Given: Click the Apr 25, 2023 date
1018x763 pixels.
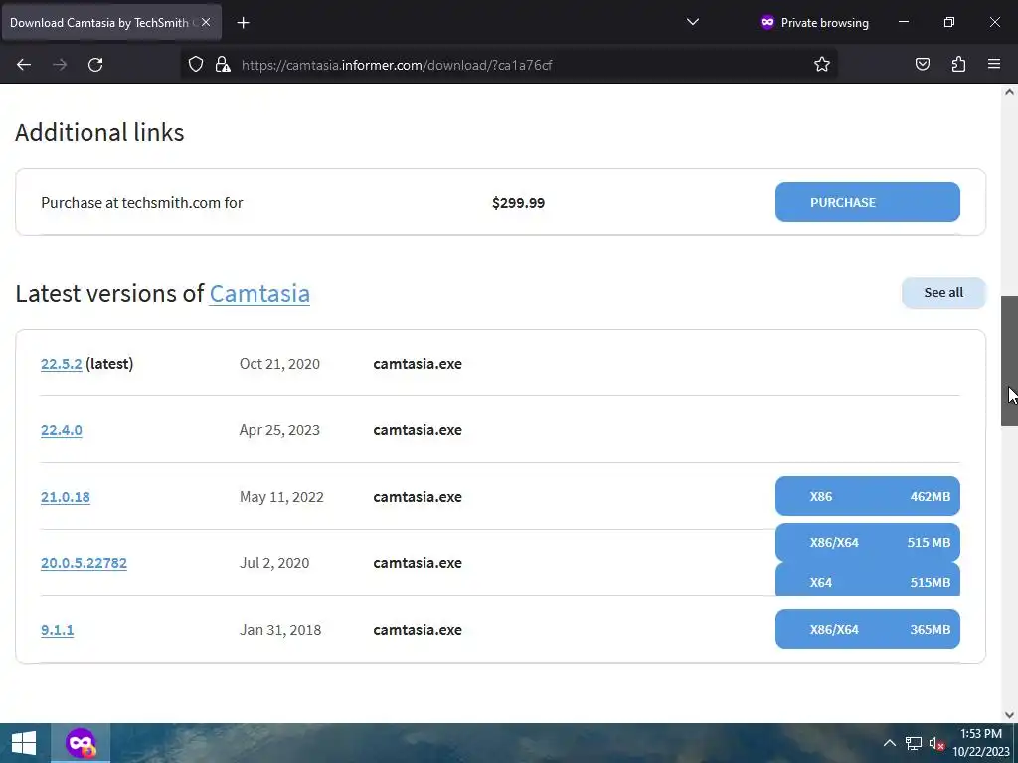Looking at the screenshot, I should [279, 430].
